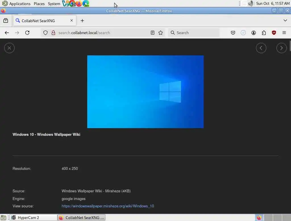Viewport: 291px width, 221px height.
Task: Show desktop from bottom panel
Action: point(3,218)
